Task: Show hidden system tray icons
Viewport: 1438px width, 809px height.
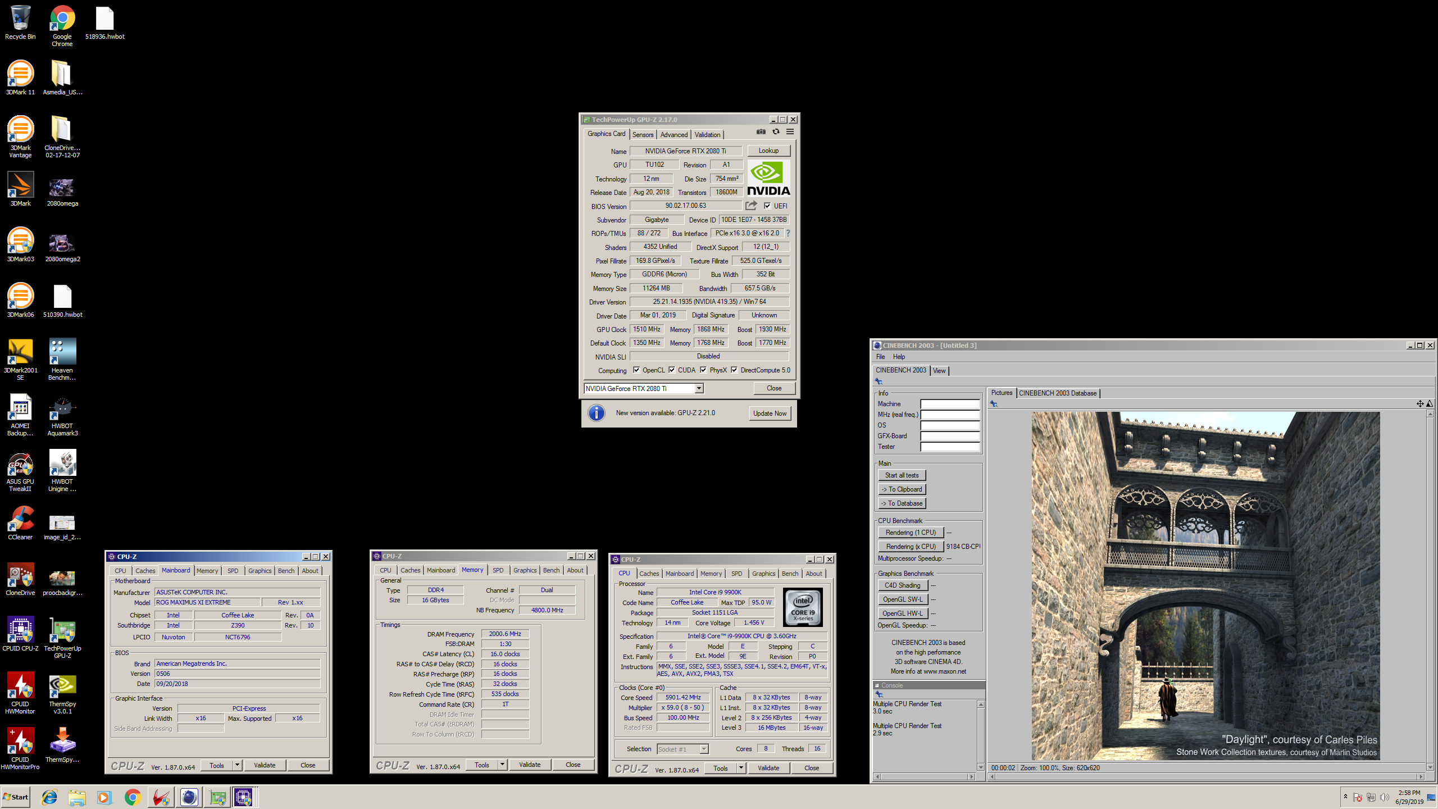Action: (x=1345, y=797)
